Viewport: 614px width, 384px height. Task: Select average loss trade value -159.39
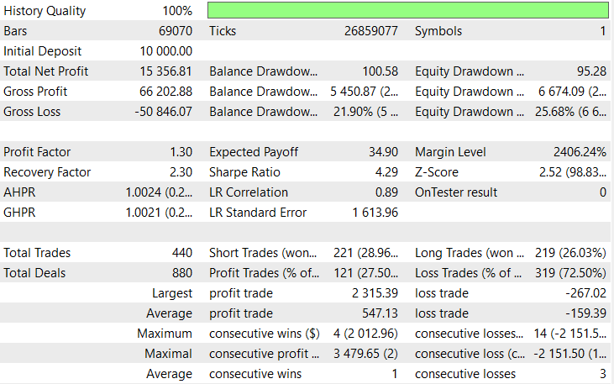585,313
